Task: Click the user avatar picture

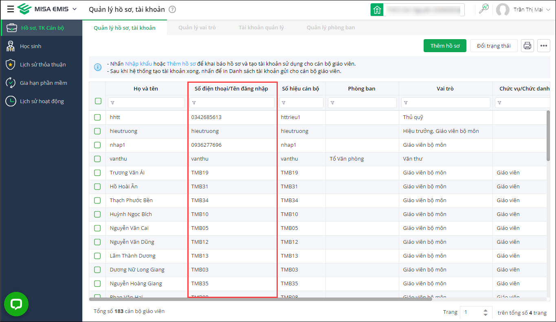Action: coord(503,10)
